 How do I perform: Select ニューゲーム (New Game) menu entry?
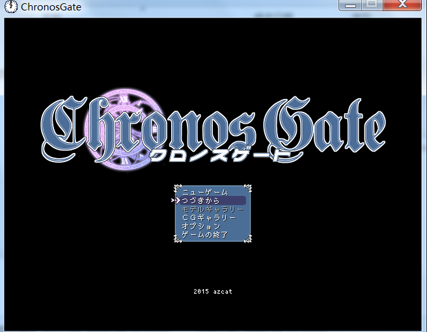[205, 193]
